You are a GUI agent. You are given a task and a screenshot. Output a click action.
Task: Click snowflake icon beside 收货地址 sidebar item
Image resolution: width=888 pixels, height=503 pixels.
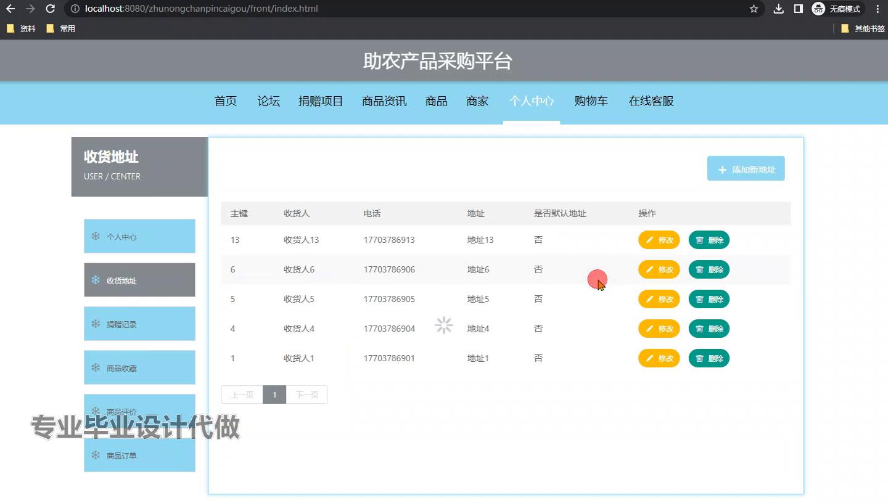point(96,280)
